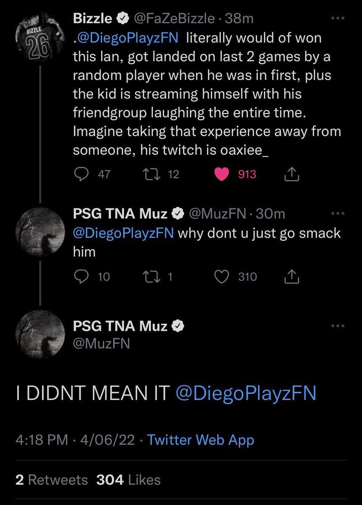Like Muz's "go smack him" tweet
The image size is (362, 505).
coord(221,276)
